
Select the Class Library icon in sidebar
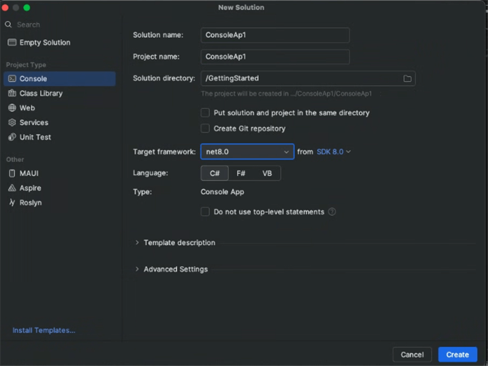point(12,94)
